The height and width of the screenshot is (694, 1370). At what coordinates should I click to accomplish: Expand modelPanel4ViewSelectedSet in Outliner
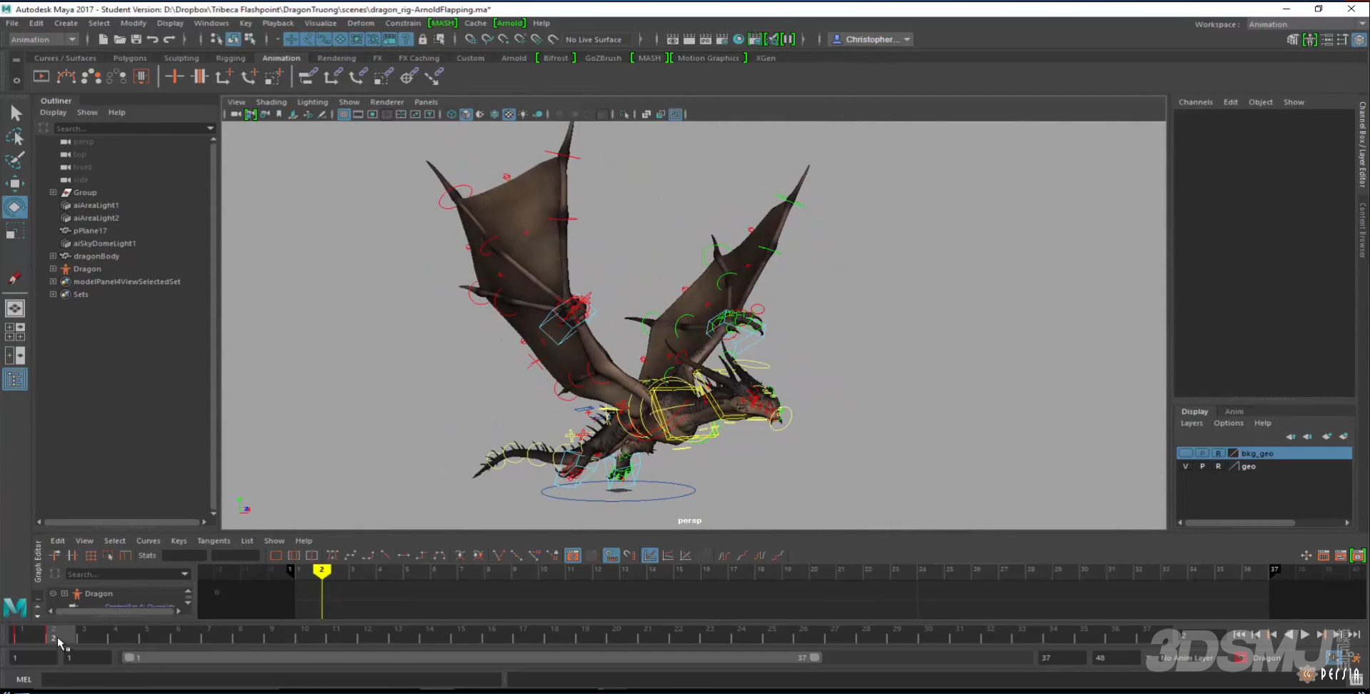pyautogui.click(x=53, y=281)
